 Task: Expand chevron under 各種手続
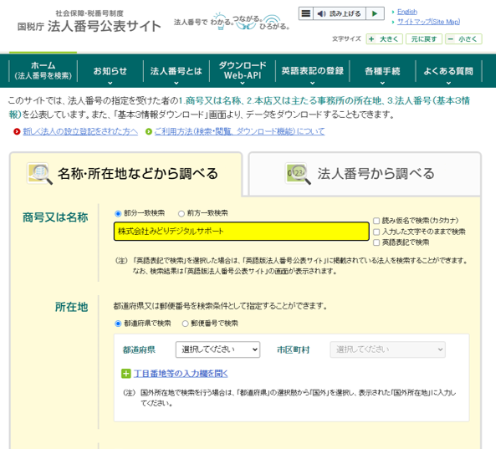(x=382, y=83)
